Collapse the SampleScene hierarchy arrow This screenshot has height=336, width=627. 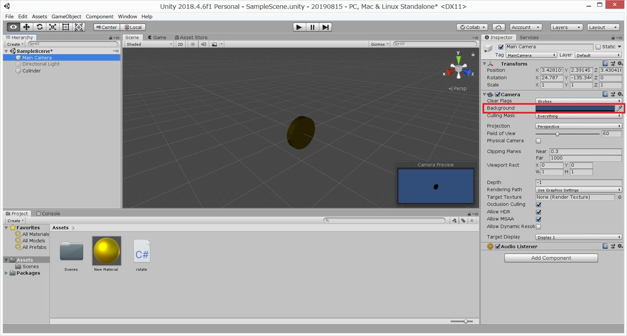click(6, 51)
